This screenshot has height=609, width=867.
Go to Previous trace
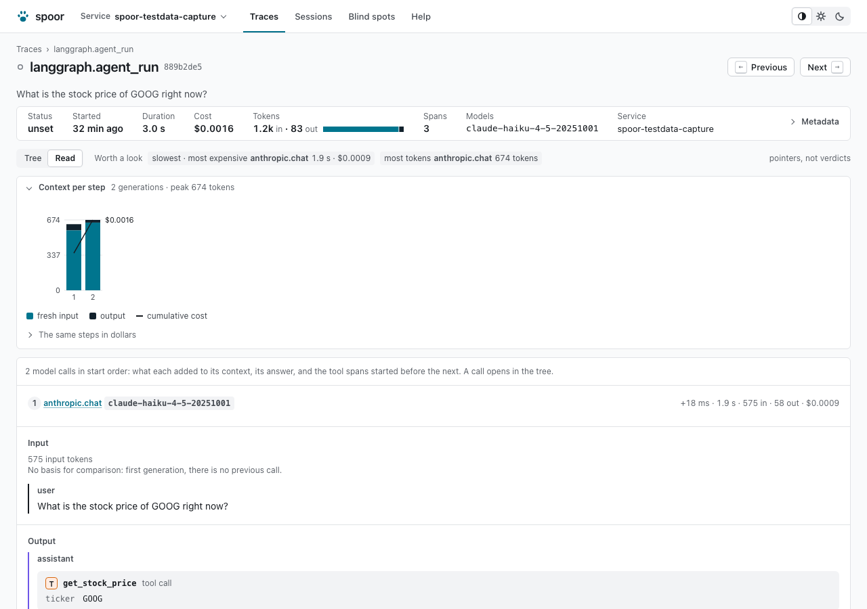point(761,67)
